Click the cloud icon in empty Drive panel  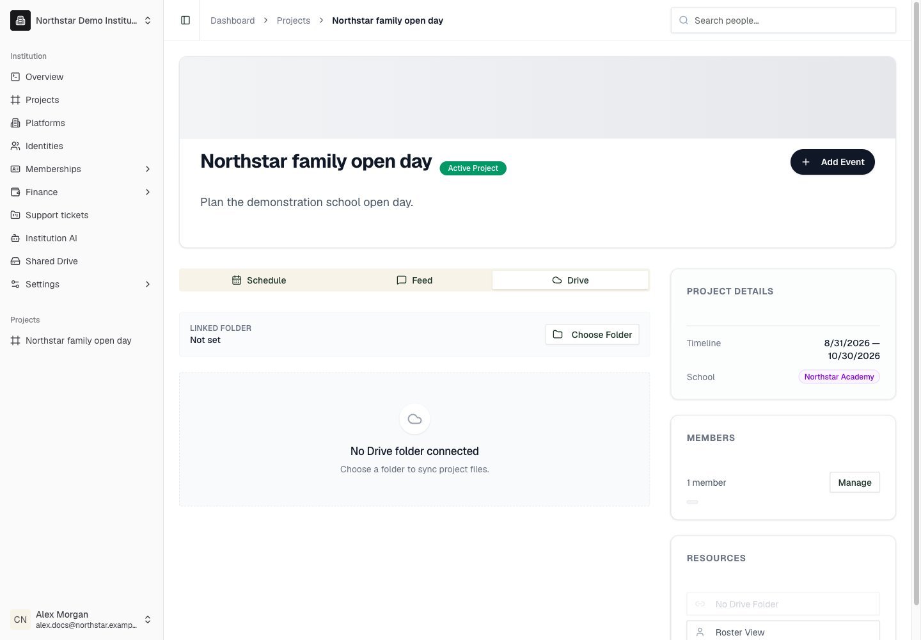coord(414,419)
